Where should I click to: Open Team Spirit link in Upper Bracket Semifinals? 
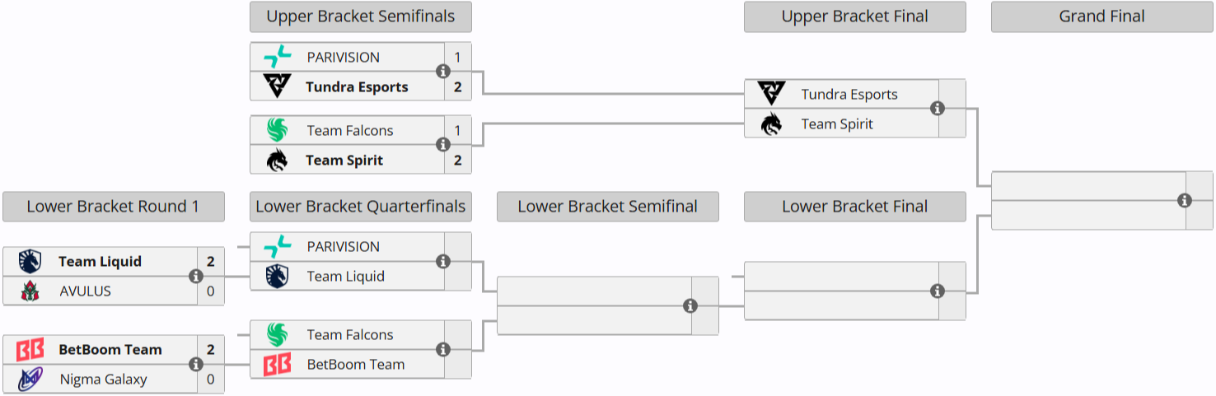click(x=344, y=161)
